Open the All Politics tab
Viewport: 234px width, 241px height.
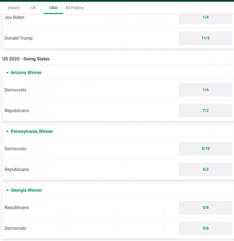click(75, 8)
